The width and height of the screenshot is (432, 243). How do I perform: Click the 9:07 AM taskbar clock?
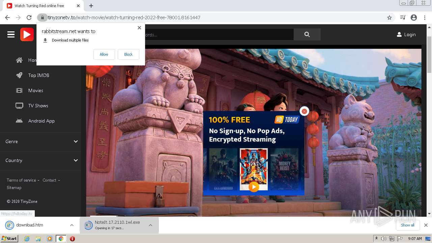click(x=415, y=239)
